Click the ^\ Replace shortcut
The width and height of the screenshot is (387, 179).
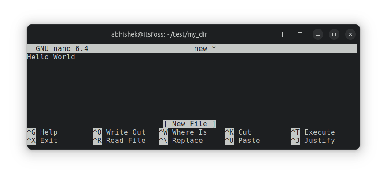[181, 141]
